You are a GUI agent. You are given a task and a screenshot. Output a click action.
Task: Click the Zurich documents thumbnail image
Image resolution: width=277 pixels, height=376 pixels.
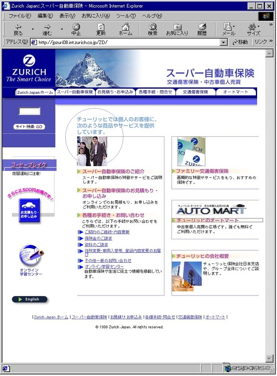coord(191,151)
